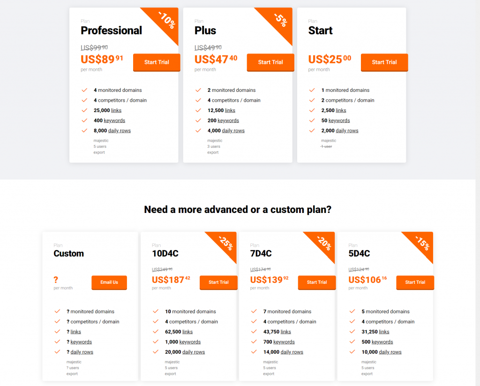Open daily rows link under 5D4C plan

coord(390,352)
